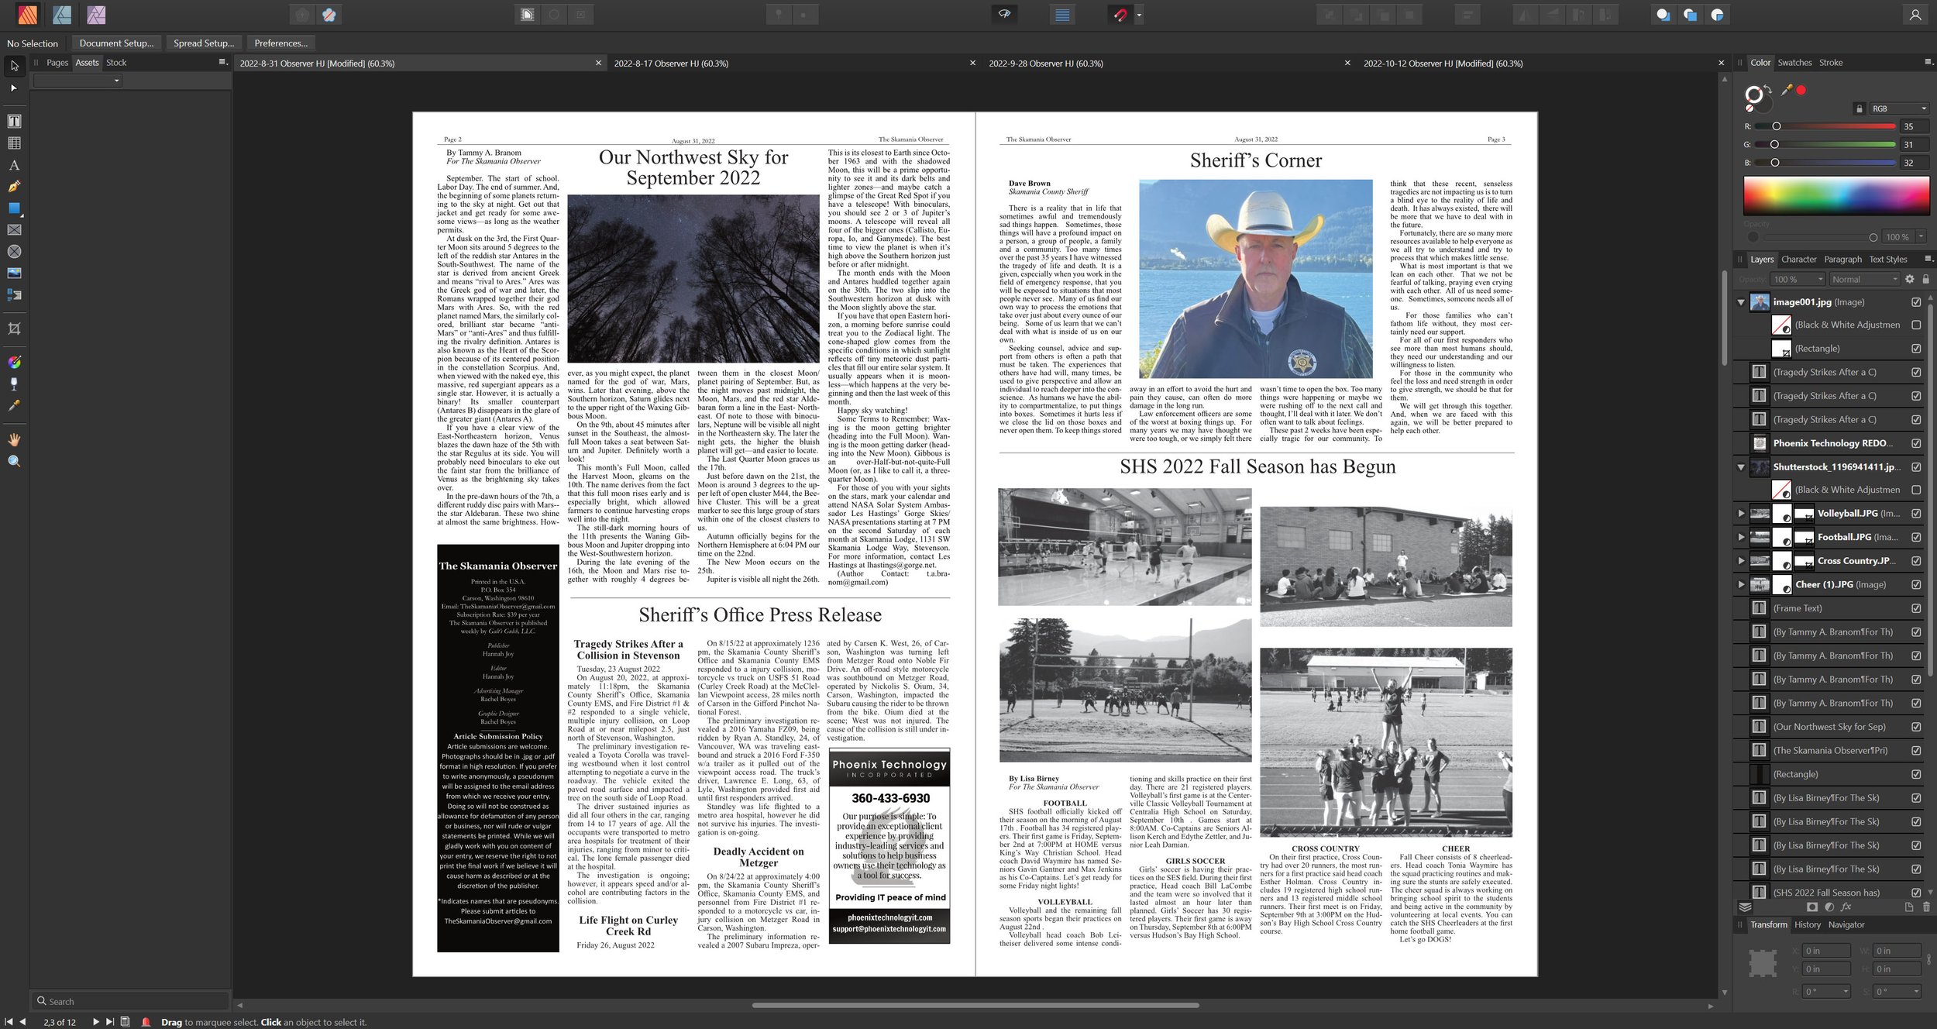Hide (Our Northwest Sky for Sep) layer
Image resolution: width=1937 pixels, height=1029 pixels.
click(1916, 727)
